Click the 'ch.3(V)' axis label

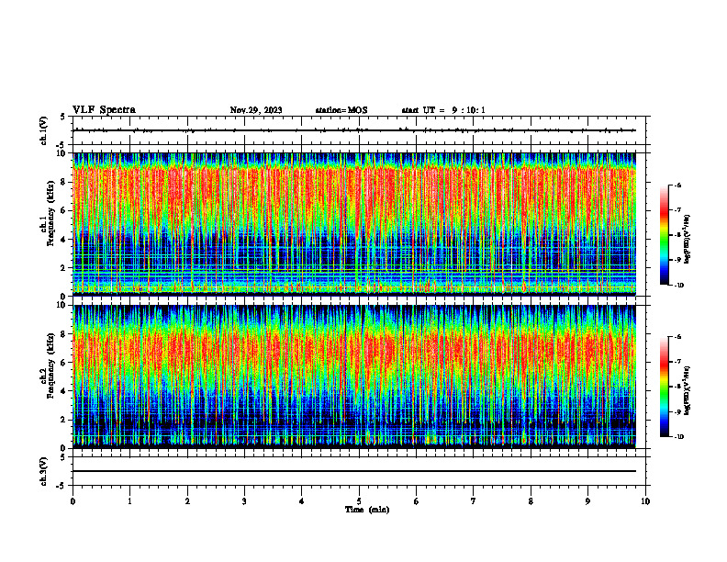(x=43, y=471)
